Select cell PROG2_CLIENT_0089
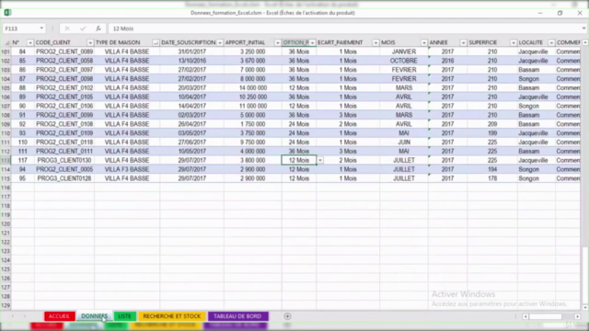 [64, 51]
